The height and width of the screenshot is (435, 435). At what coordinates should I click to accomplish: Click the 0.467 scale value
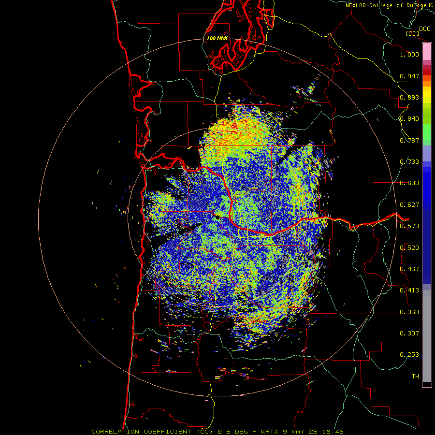[x=409, y=269]
